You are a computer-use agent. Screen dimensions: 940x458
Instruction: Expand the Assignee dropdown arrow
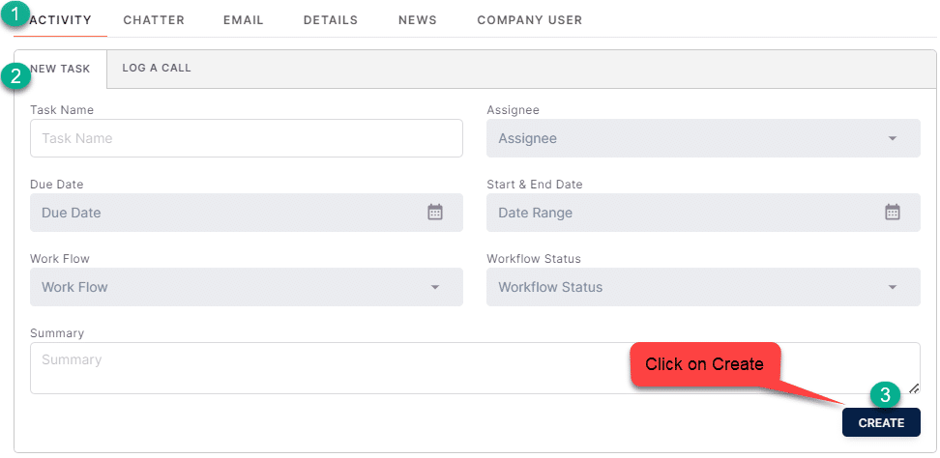892,138
